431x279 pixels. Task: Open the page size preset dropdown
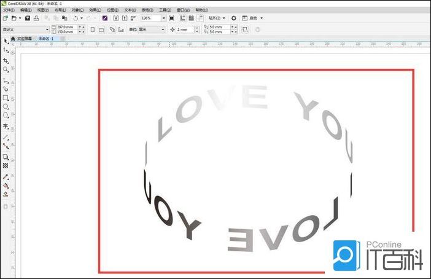[x=47, y=29]
